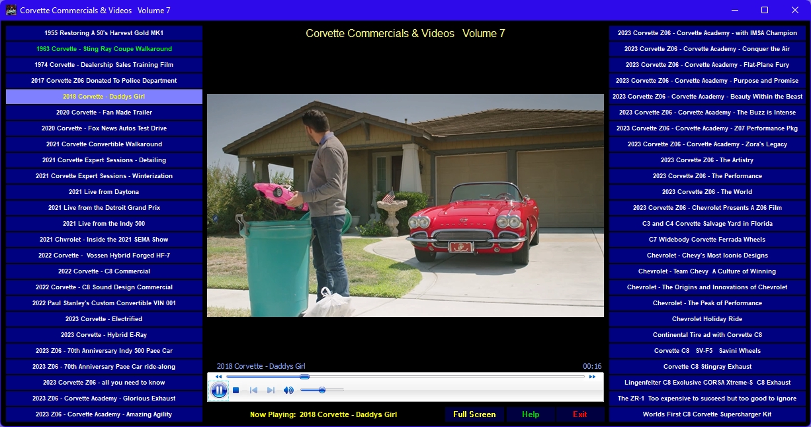Select Inside the 2021 SEMA Show
Viewport: 811px width, 427px height.
[x=104, y=240]
